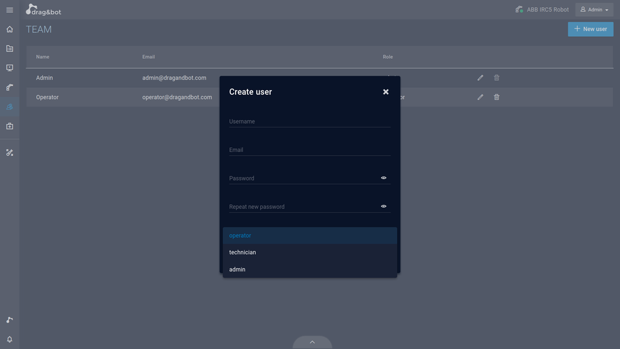The height and width of the screenshot is (349, 620).
Task: Open the notifications bell icon
Action: click(x=10, y=339)
